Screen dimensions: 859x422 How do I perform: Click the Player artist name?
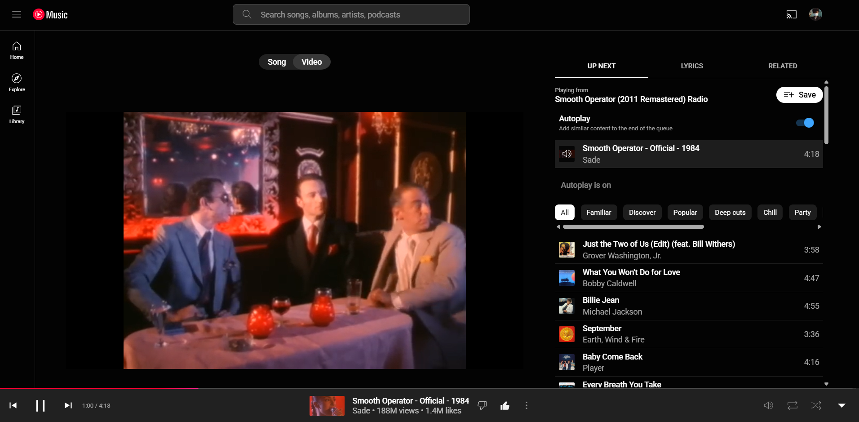593,368
